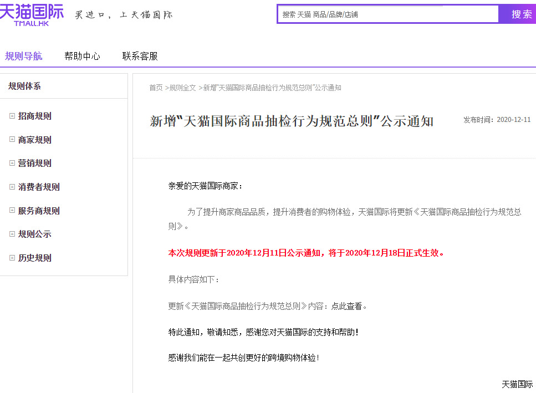The width and height of the screenshot is (536, 393).
Task: Click the red effective-date notice text
Action: click(307, 253)
